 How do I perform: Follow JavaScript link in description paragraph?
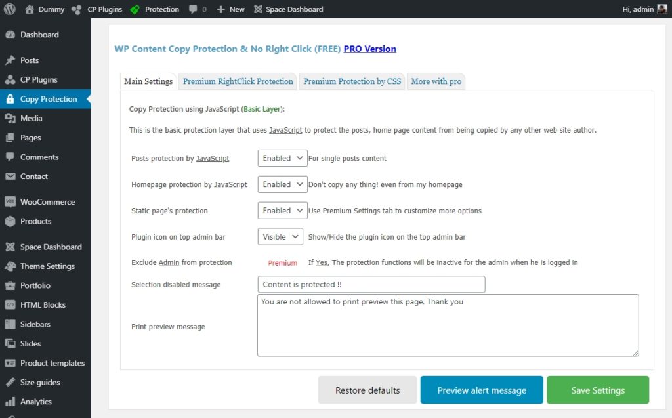[285, 130]
